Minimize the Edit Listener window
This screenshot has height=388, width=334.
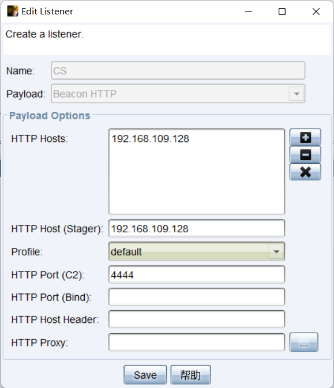(x=249, y=12)
